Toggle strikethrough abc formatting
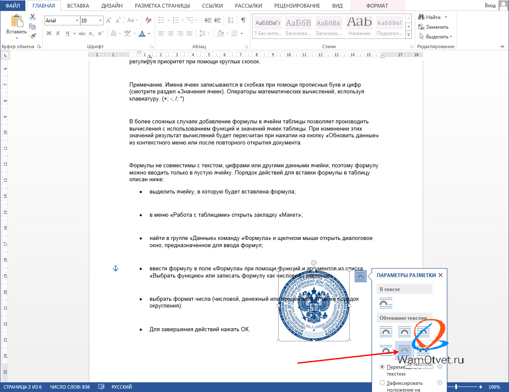 click(x=82, y=33)
